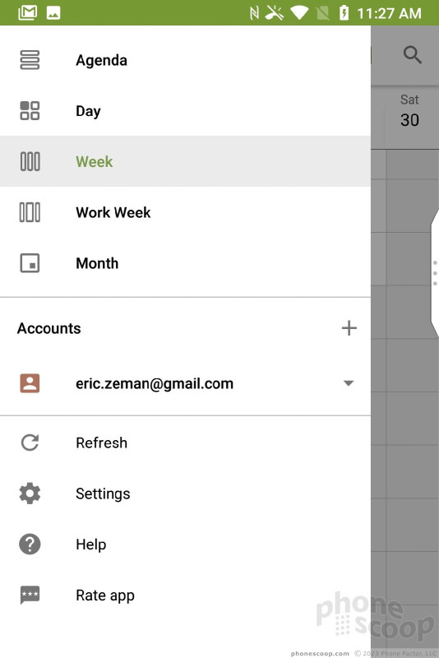Click the Day view grid icon
The width and height of the screenshot is (439, 658).
pos(30,111)
